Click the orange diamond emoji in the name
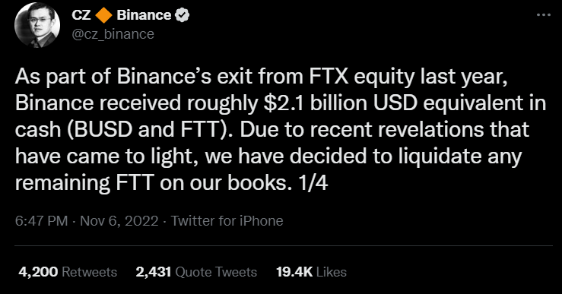Viewport: 562px width, 294px height. (103, 15)
